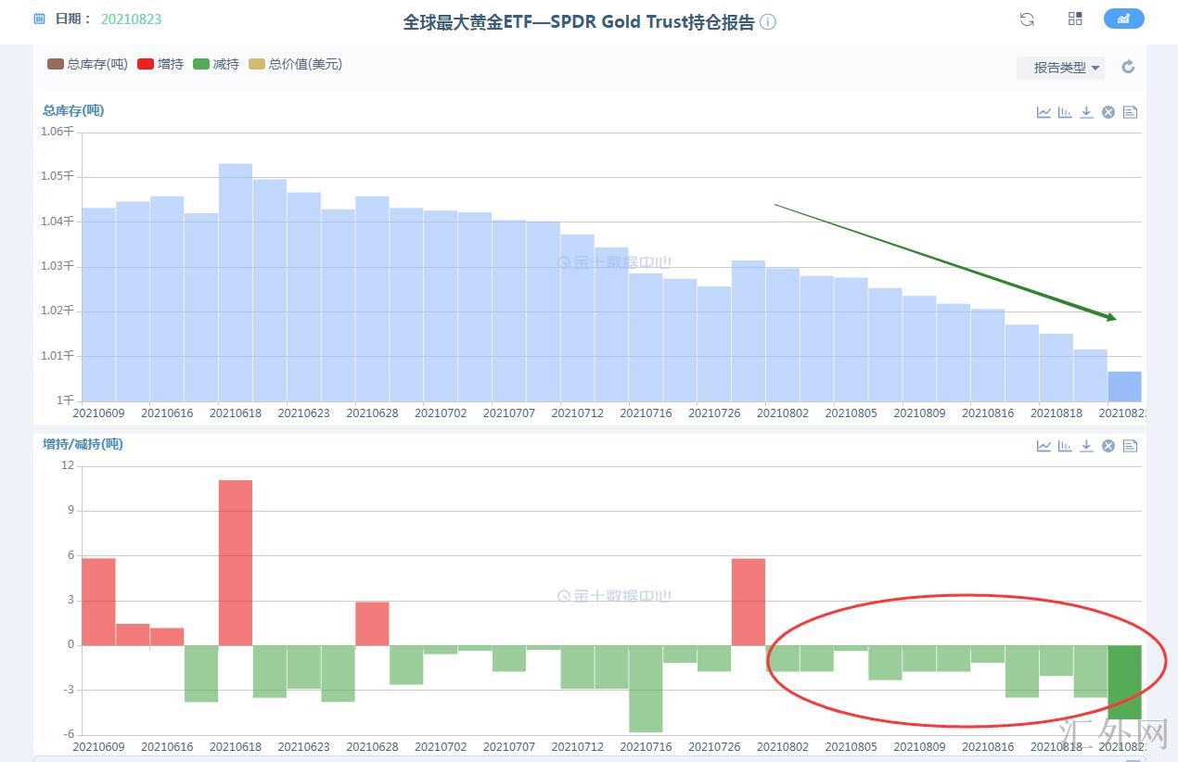
Task: Download the 增持/减持 chart image
Action: [1086, 446]
